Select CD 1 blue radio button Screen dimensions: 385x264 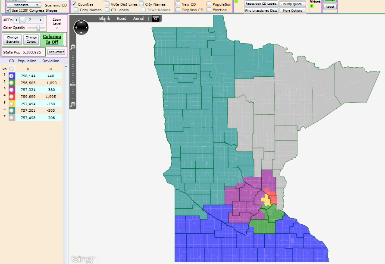point(12,76)
